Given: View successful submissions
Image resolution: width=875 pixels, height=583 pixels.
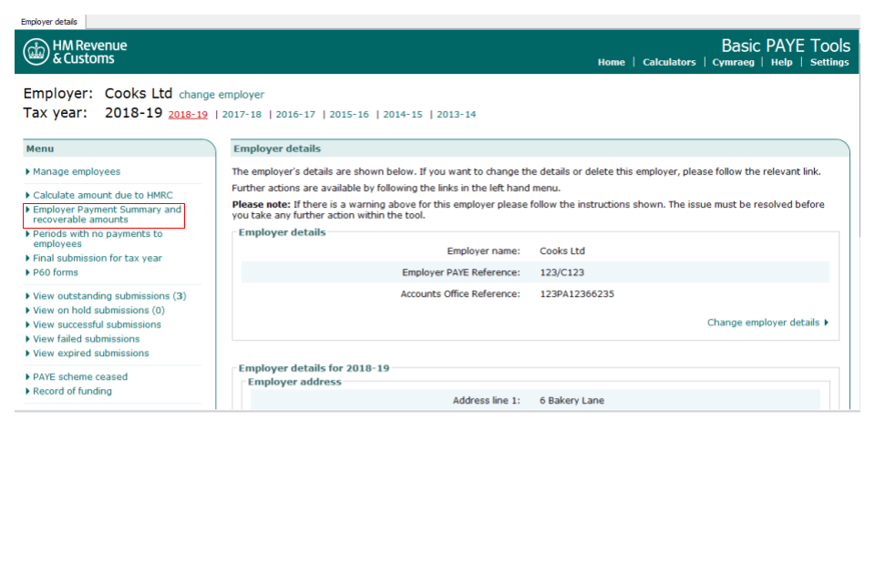Looking at the screenshot, I should pos(97,324).
